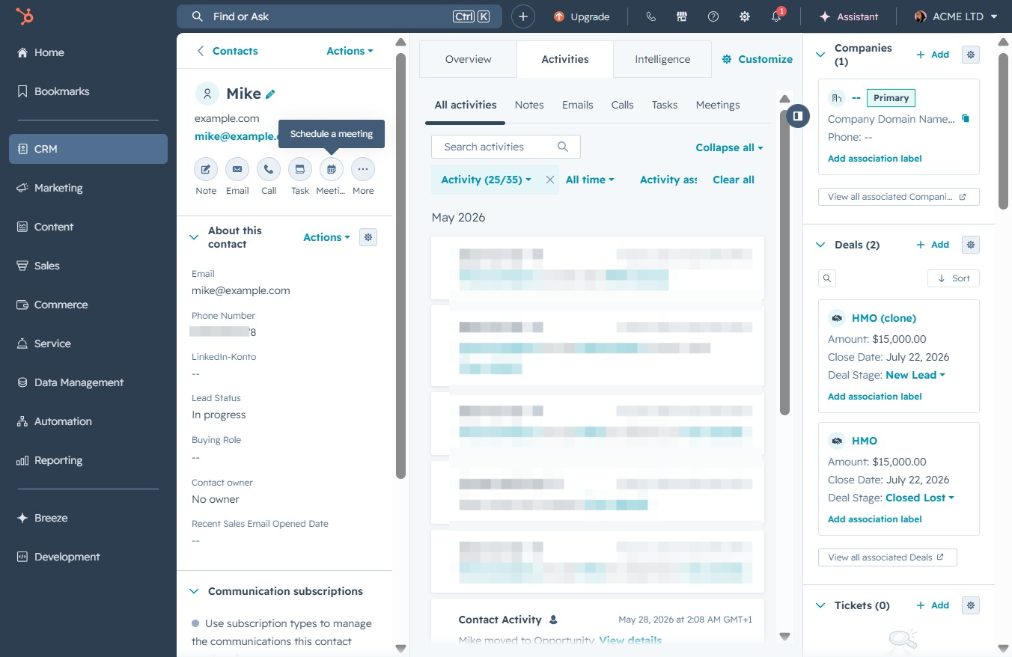Open the Breeze Assistant button

[x=849, y=16]
